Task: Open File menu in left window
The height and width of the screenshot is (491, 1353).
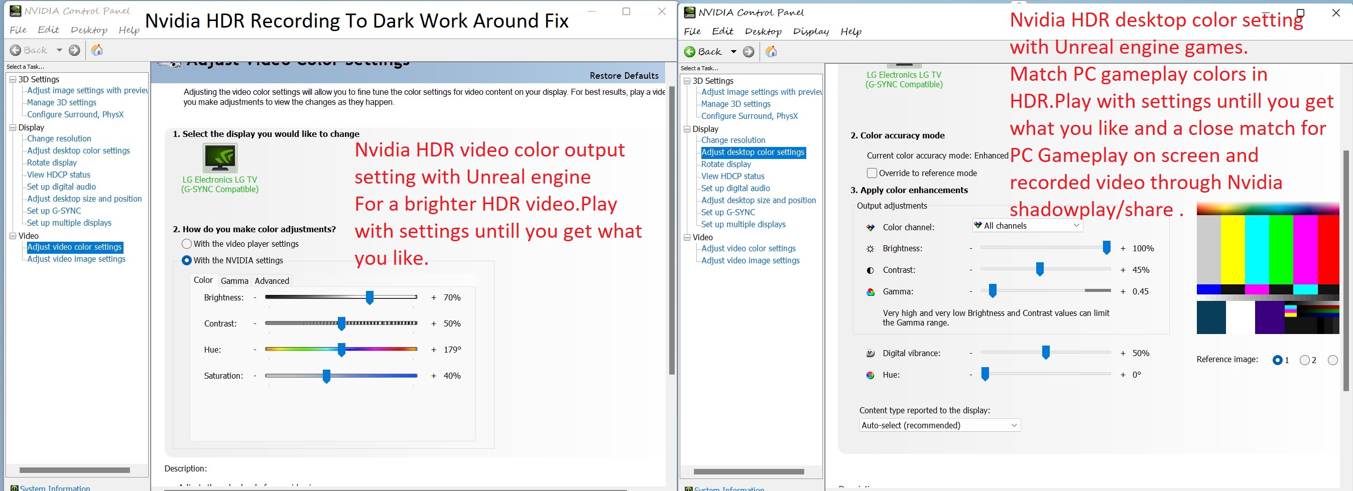Action: coord(19,30)
